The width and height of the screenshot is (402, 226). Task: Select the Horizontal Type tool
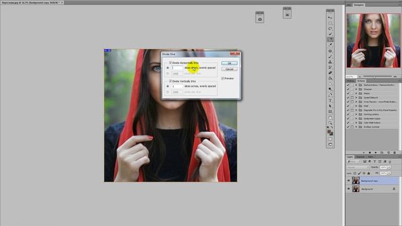[330, 100]
